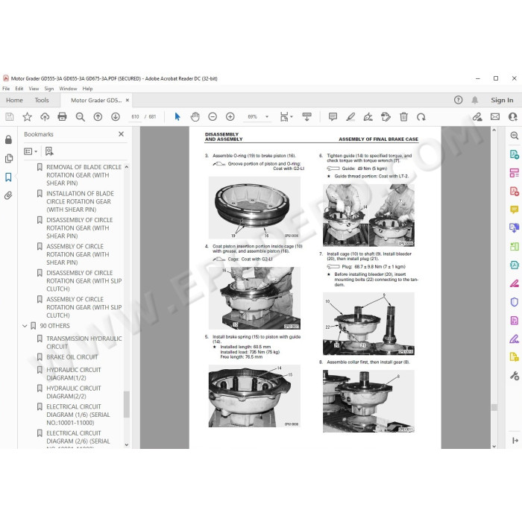Open TRANSMISSION HYDRAULIC CIRCUIT bookmark
Screen dimensions: 522x522
tap(84, 342)
